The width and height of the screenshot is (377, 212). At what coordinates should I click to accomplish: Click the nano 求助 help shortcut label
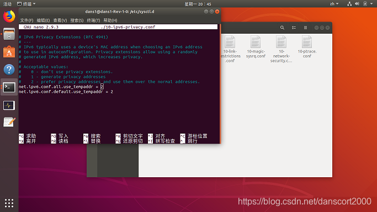31,136
